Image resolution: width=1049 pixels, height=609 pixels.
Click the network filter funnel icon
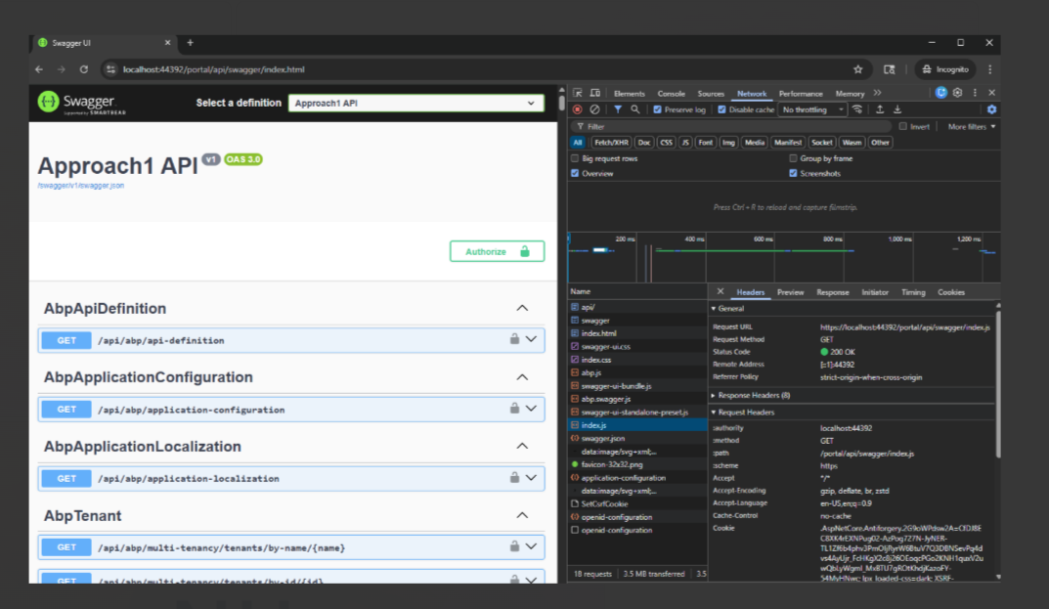click(617, 109)
